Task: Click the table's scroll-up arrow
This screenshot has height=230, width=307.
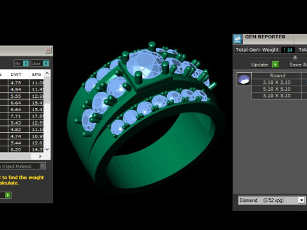Action: coord(47,73)
